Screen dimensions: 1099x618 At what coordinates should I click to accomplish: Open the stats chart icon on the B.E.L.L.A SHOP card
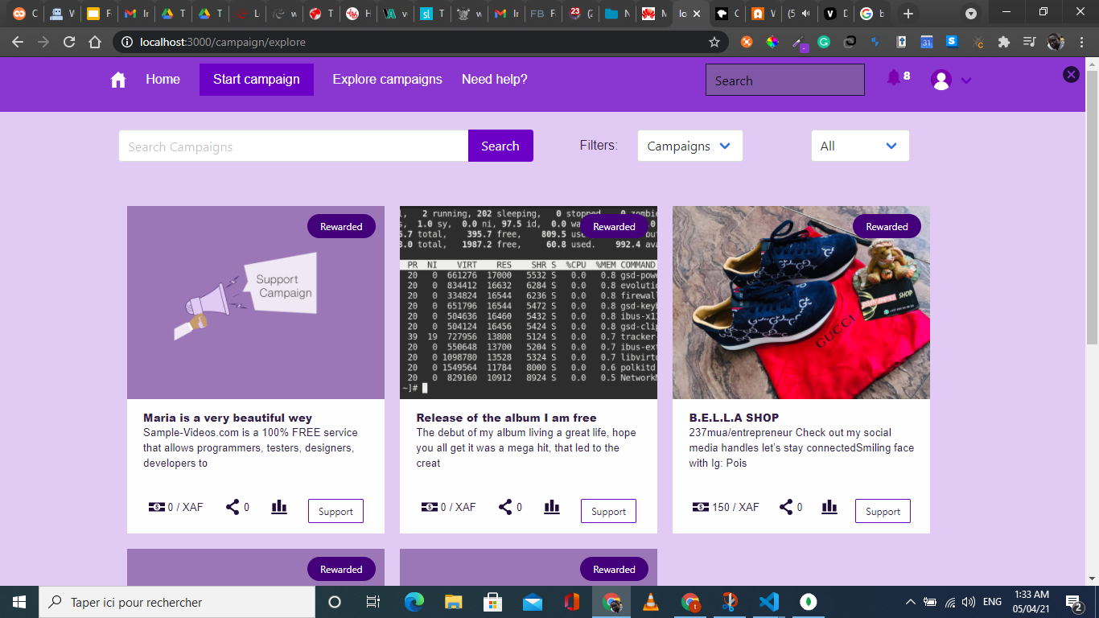(829, 507)
